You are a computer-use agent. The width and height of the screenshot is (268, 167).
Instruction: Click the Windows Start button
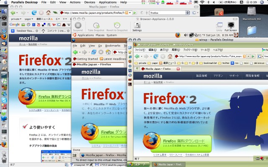click(141, 164)
